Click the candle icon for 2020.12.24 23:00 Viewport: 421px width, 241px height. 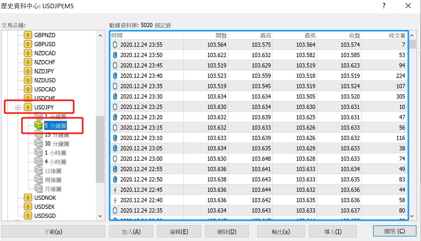point(115,159)
